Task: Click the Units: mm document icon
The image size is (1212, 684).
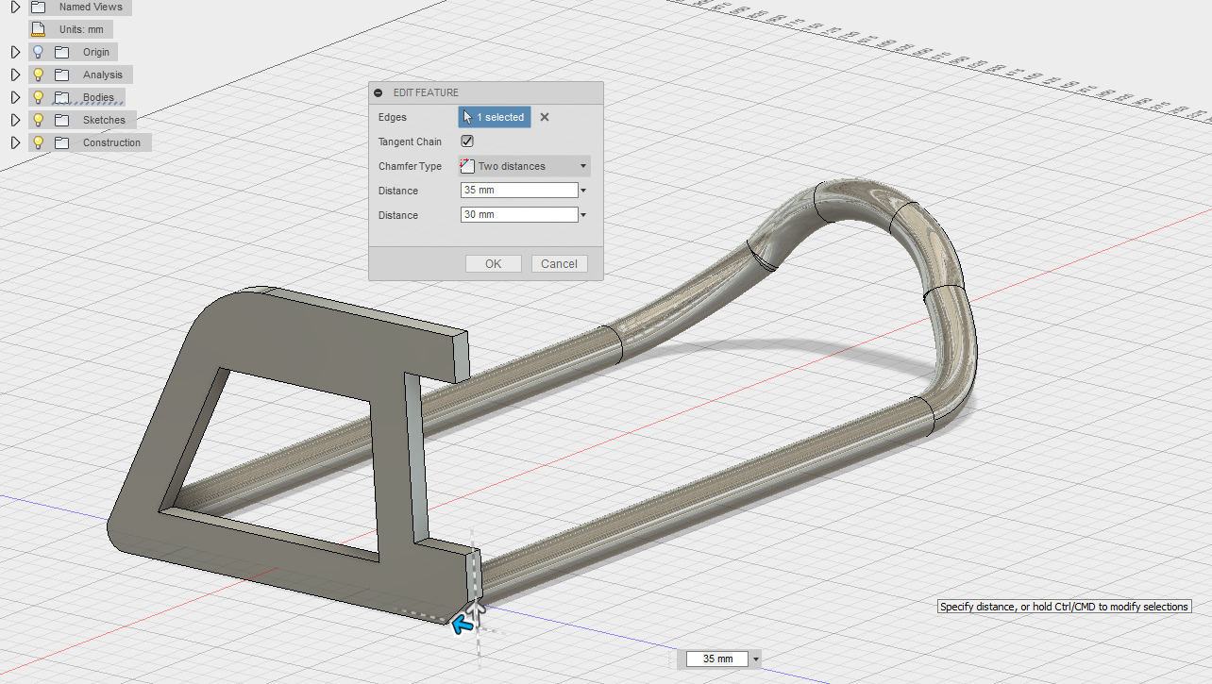Action: tap(39, 29)
